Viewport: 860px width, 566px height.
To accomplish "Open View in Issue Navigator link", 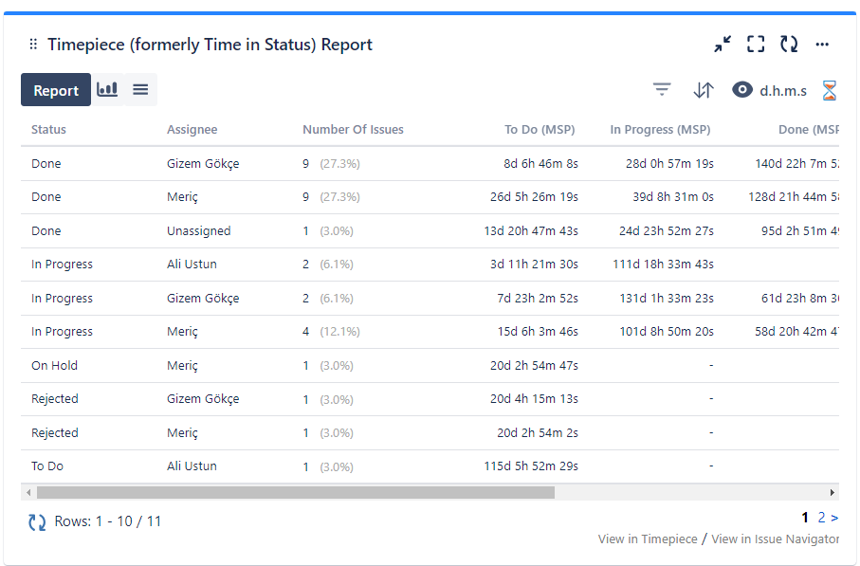I will click(x=775, y=539).
